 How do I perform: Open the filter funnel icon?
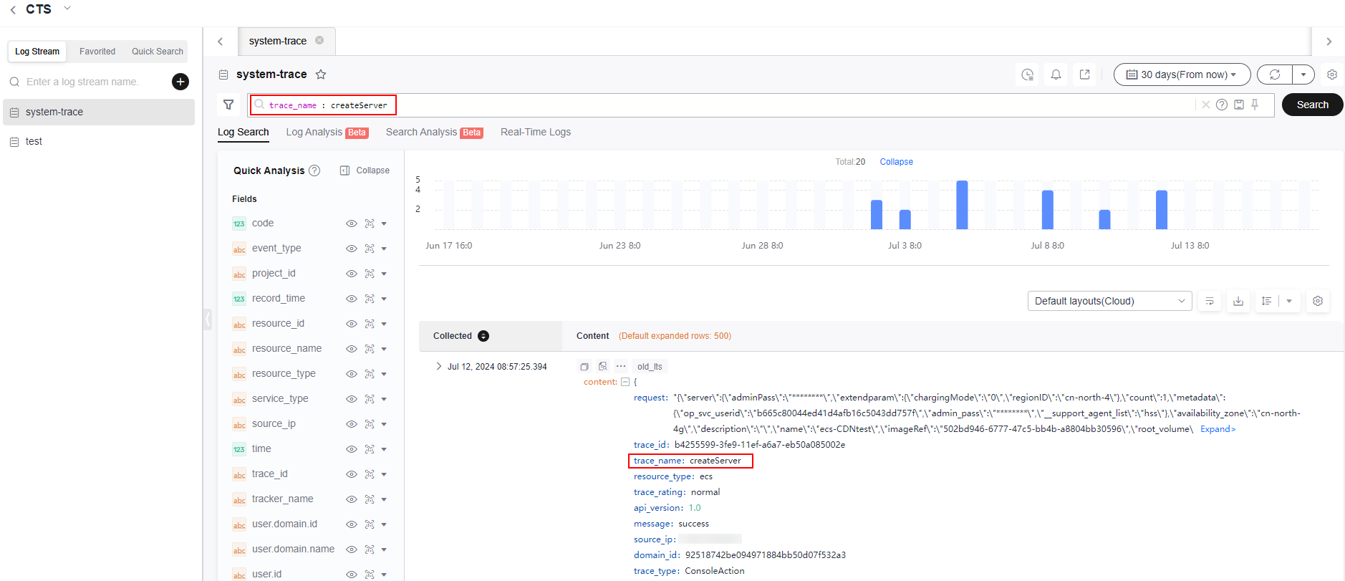[x=228, y=105]
